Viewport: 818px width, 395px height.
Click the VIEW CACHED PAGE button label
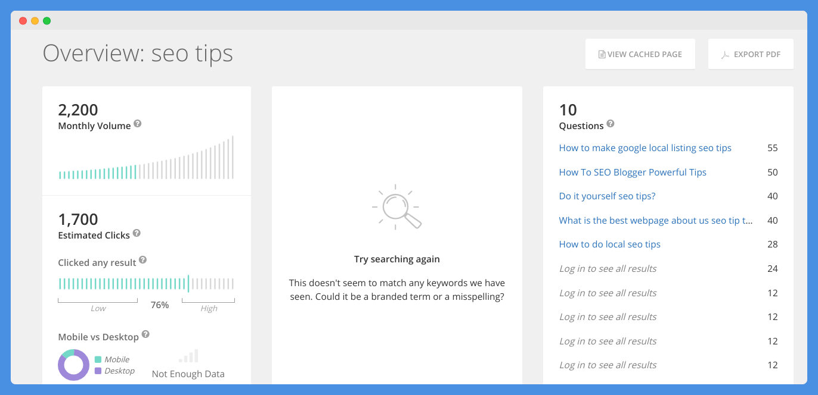click(x=645, y=54)
